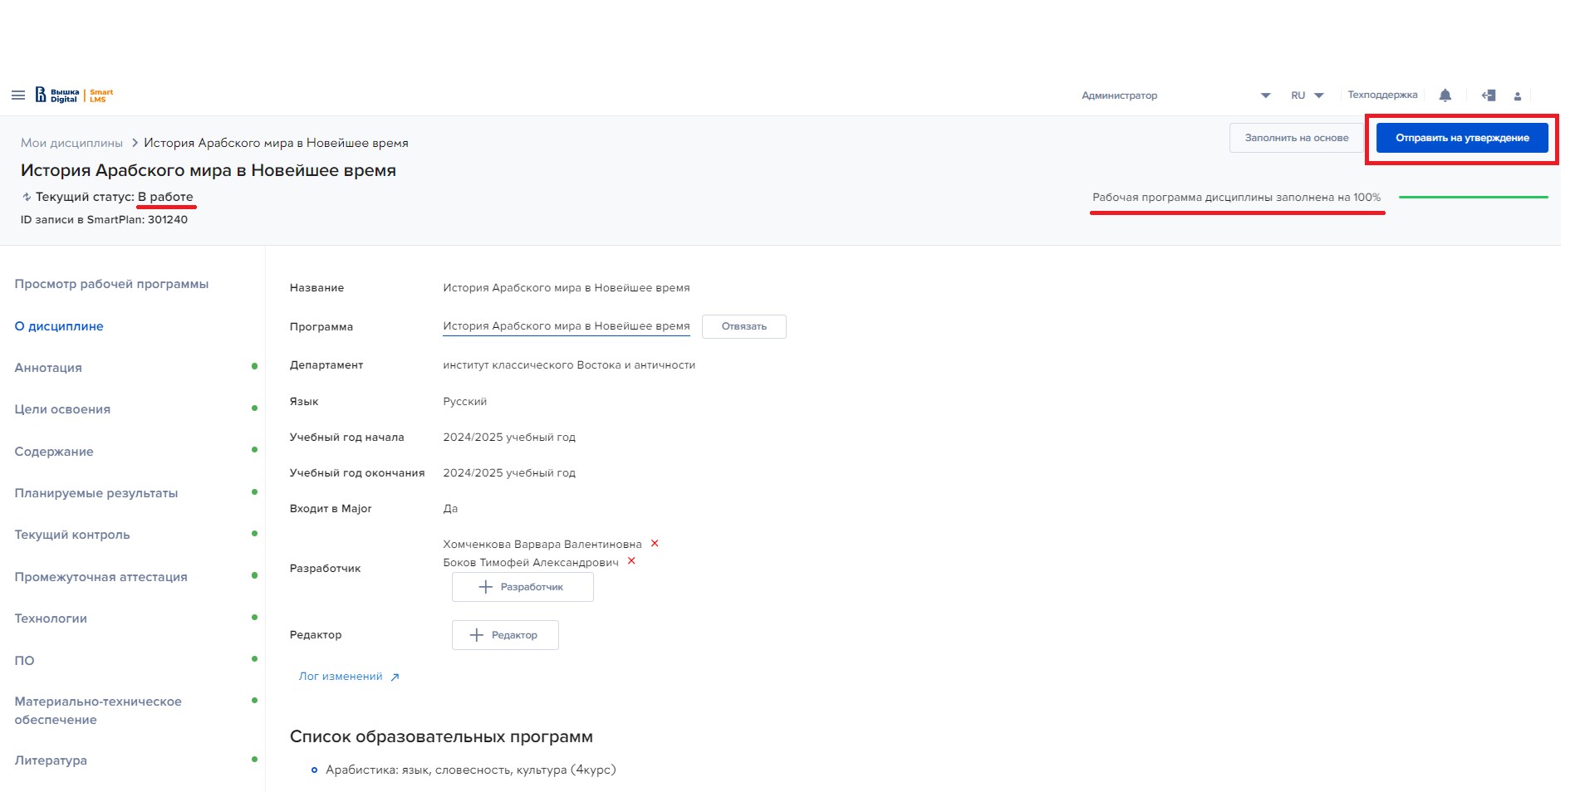Click the Вышка Digital Smart LMS logo
The image size is (1570, 792).
tap(75, 95)
